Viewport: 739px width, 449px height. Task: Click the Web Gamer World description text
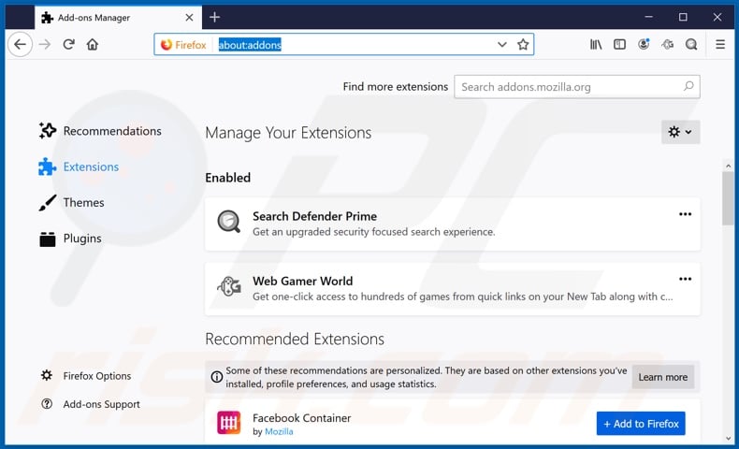(462, 297)
